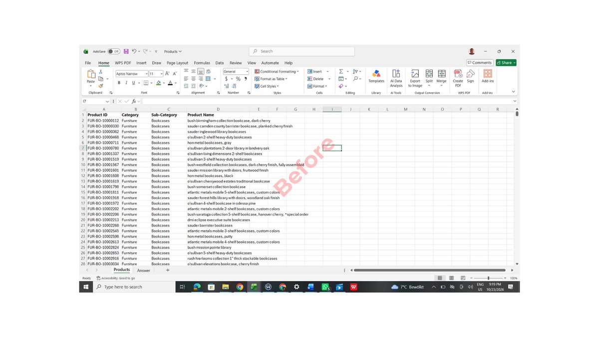The width and height of the screenshot is (599, 337).
Task: Toggle Bold formatting
Action: (x=119, y=83)
